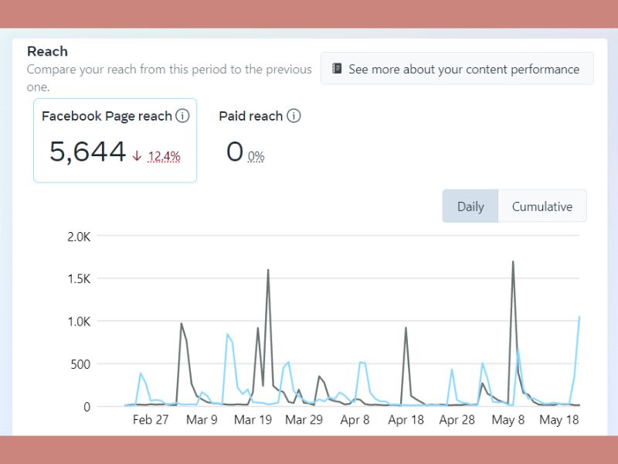
Task: Click the blue peak after Mar 9
Action: (227, 334)
